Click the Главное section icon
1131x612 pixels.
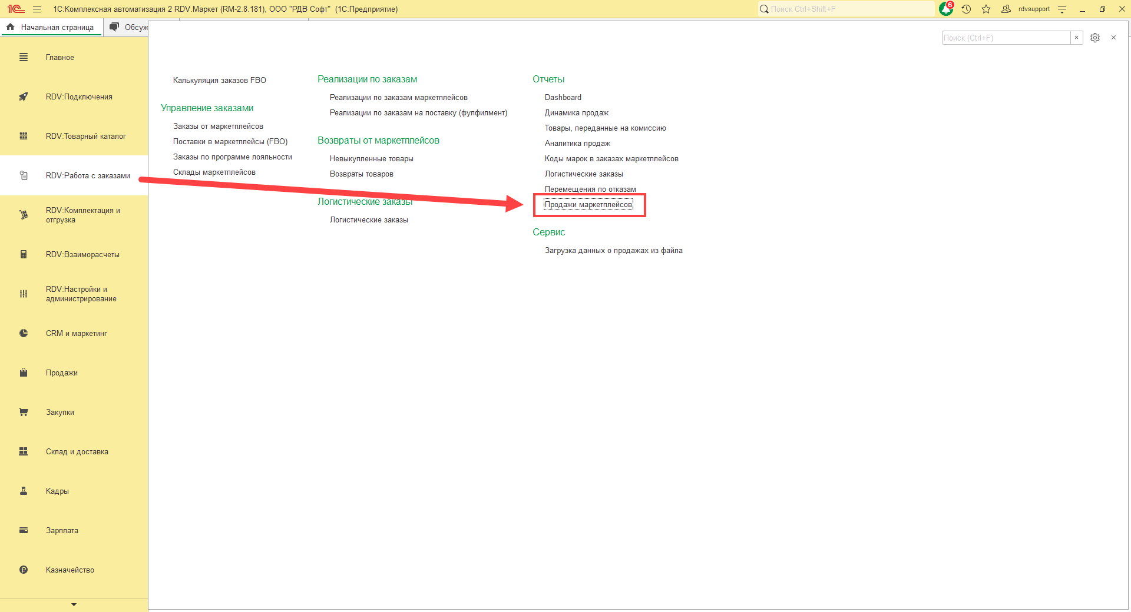coord(24,57)
